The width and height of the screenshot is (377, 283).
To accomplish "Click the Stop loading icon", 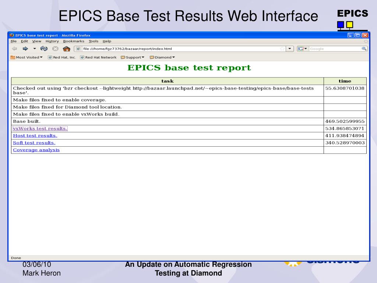I will click(x=55, y=49).
